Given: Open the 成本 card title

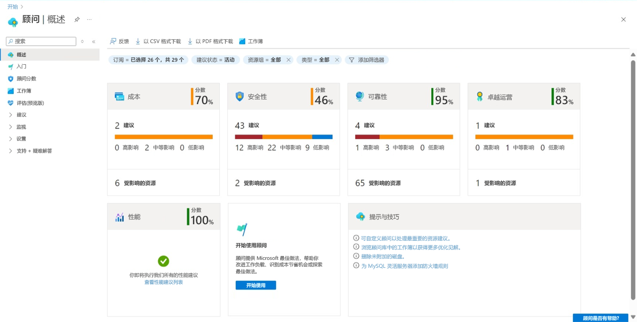Looking at the screenshot, I should [x=134, y=97].
